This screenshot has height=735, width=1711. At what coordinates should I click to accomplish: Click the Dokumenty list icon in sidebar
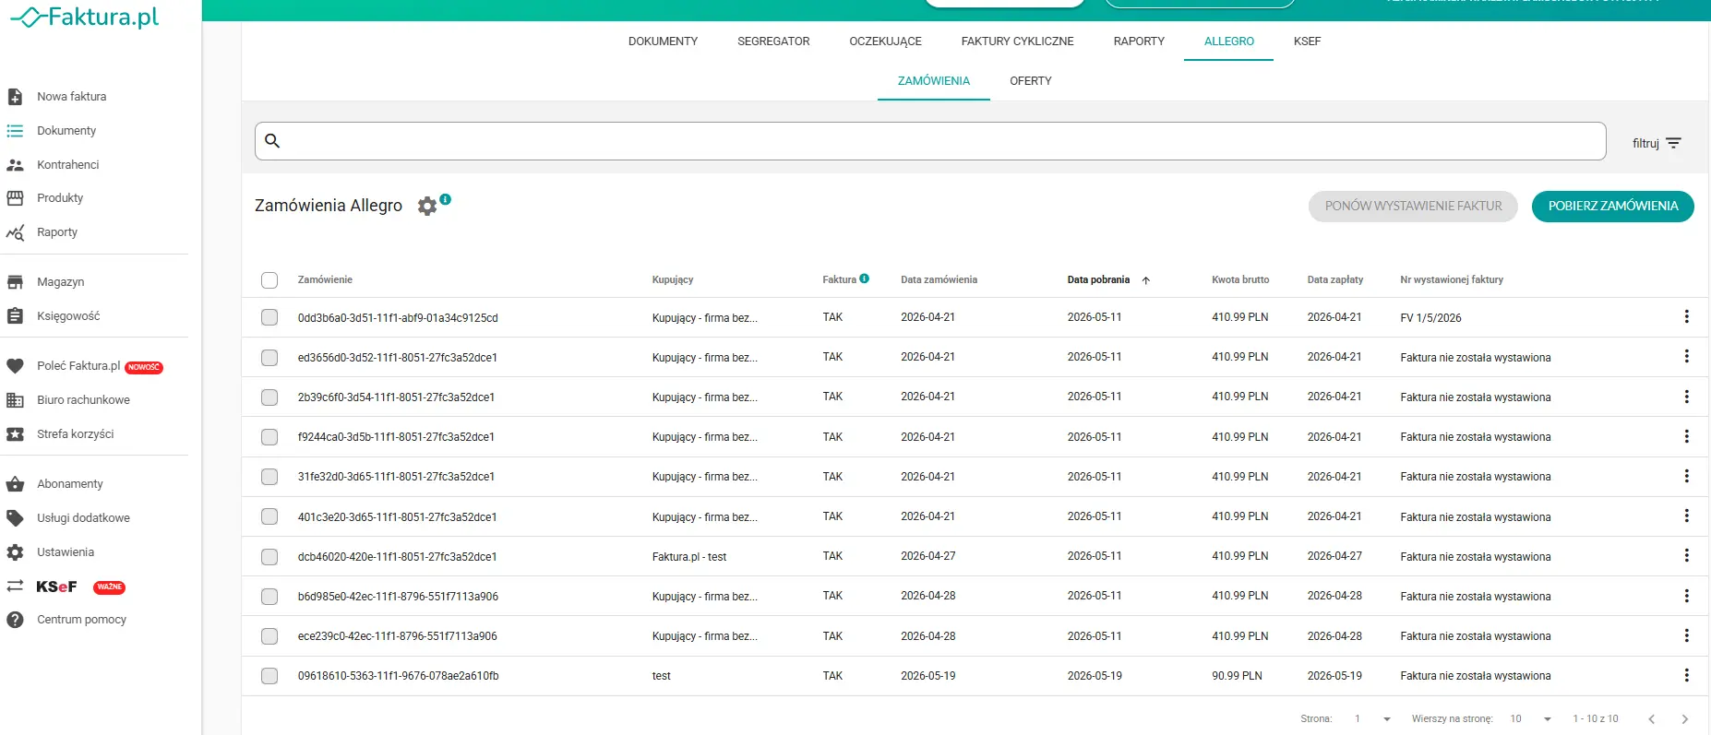coord(15,131)
